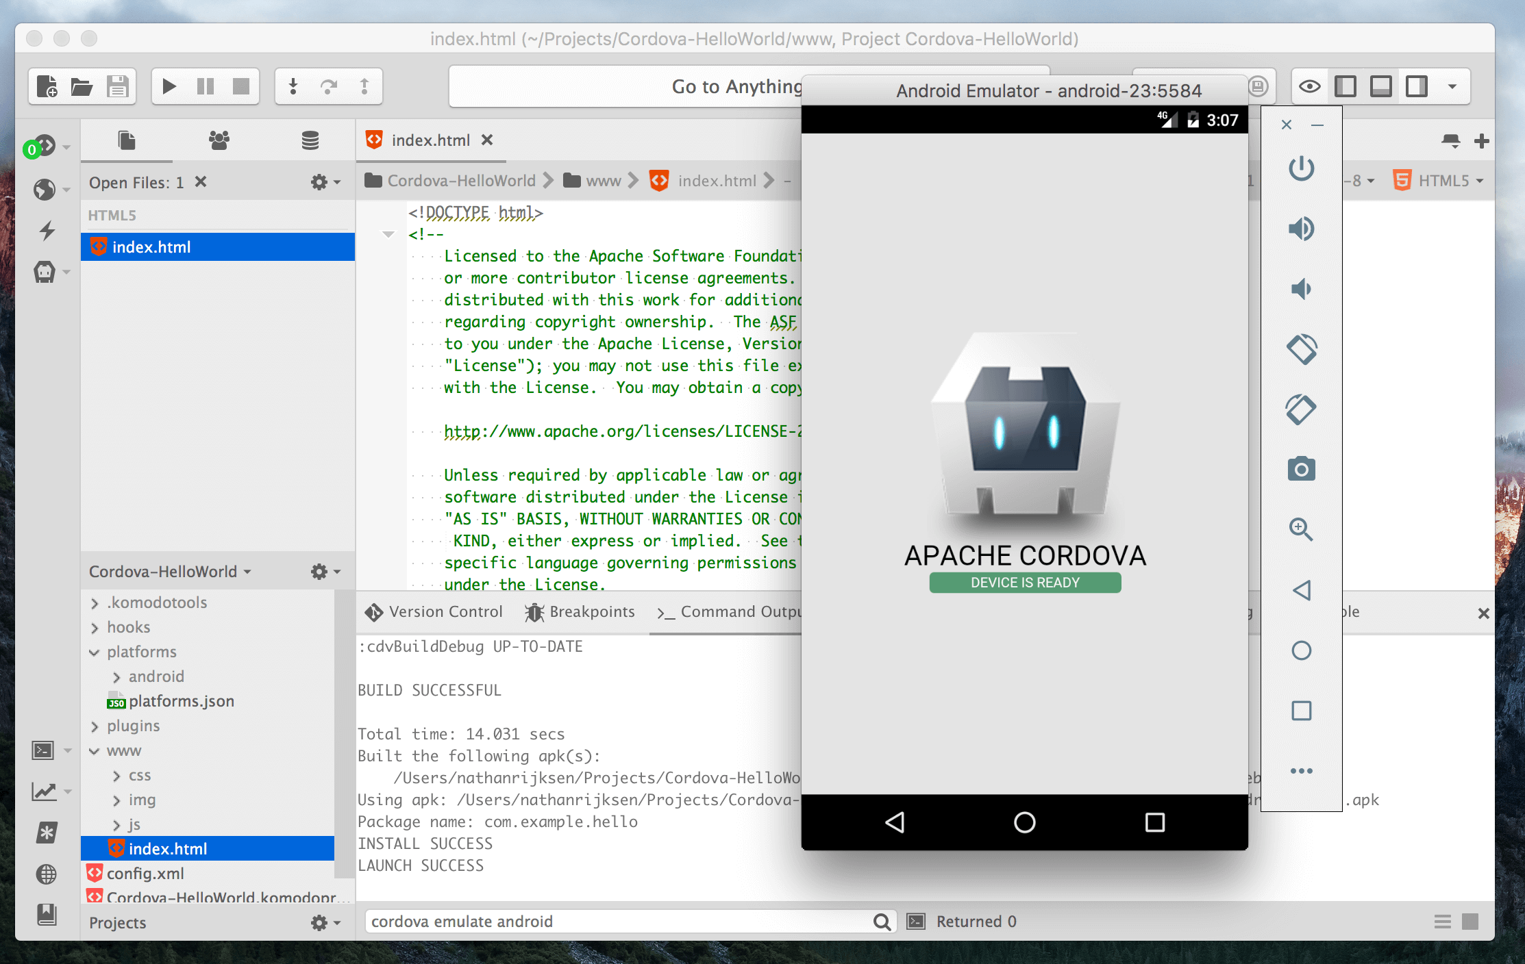Toggle right pane visibility
This screenshot has height=964, width=1525.
1416,86
